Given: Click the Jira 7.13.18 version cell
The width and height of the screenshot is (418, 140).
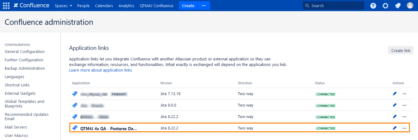Looking at the screenshot, I should (x=170, y=94).
